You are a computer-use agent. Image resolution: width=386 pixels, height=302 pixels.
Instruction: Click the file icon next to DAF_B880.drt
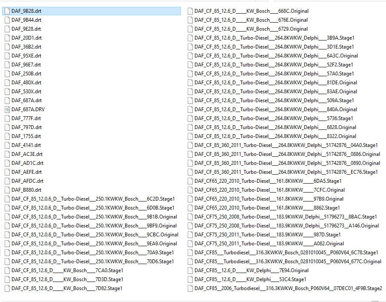pyautogui.click(x=7, y=190)
